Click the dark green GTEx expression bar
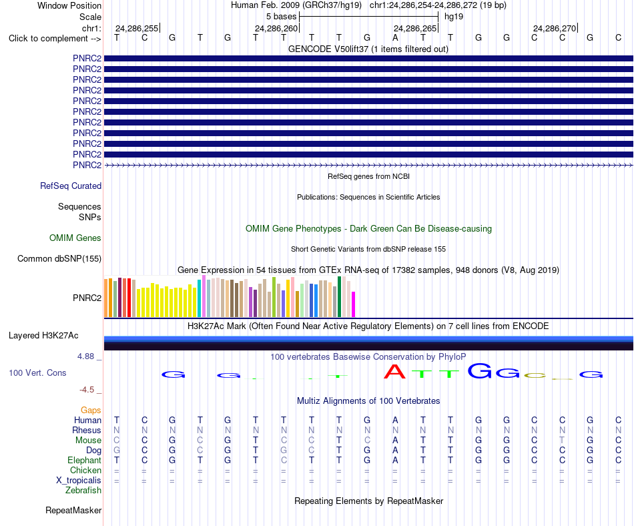This screenshot has height=526, width=634. (x=340, y=297)
